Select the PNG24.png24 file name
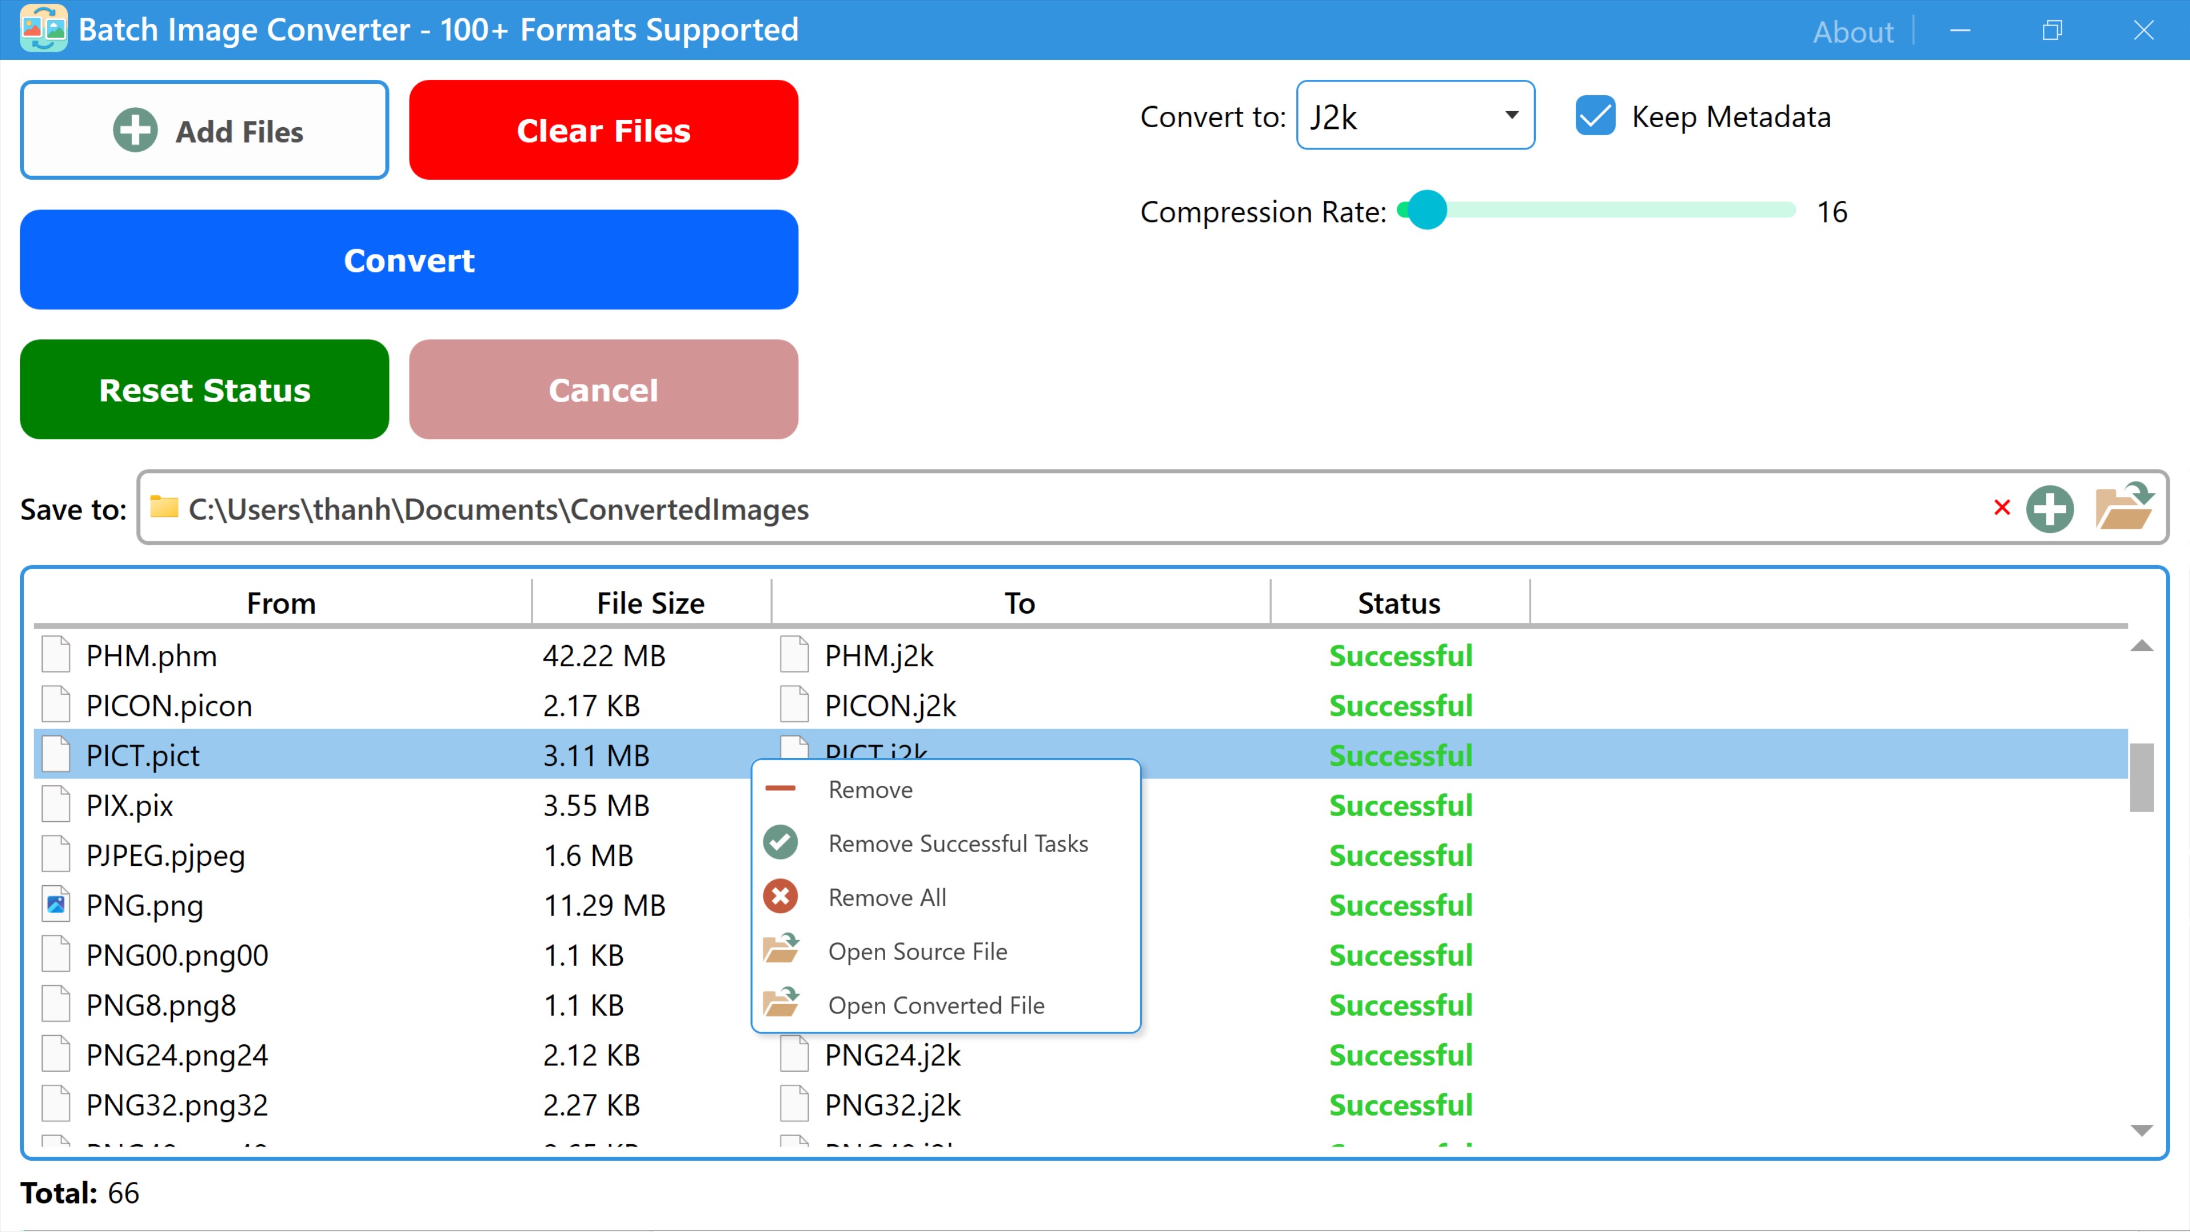The height and width of the screenshot is (1232, 2190). click(x=177, y=1055)
